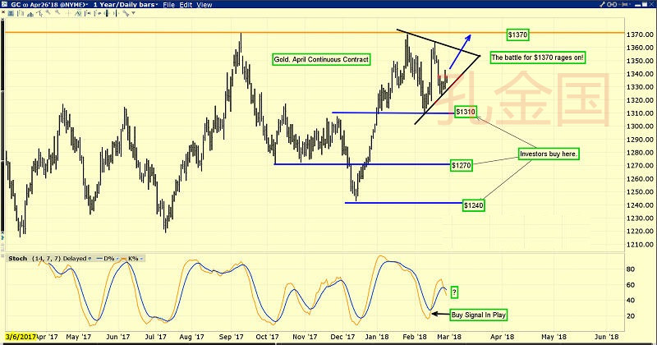This screenshot has height=345, width=657.
Task: Open the 1 Year/Daily bars period dropdown
Action: coord(126,5)
